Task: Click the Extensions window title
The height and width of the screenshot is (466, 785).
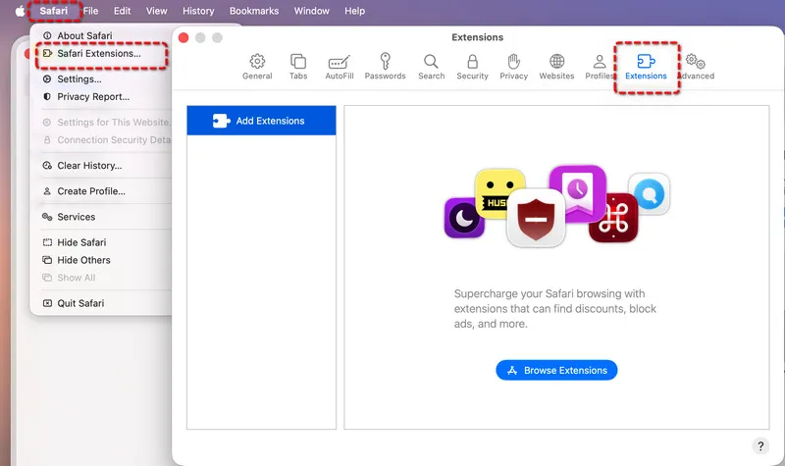Action: pos(477,37)
